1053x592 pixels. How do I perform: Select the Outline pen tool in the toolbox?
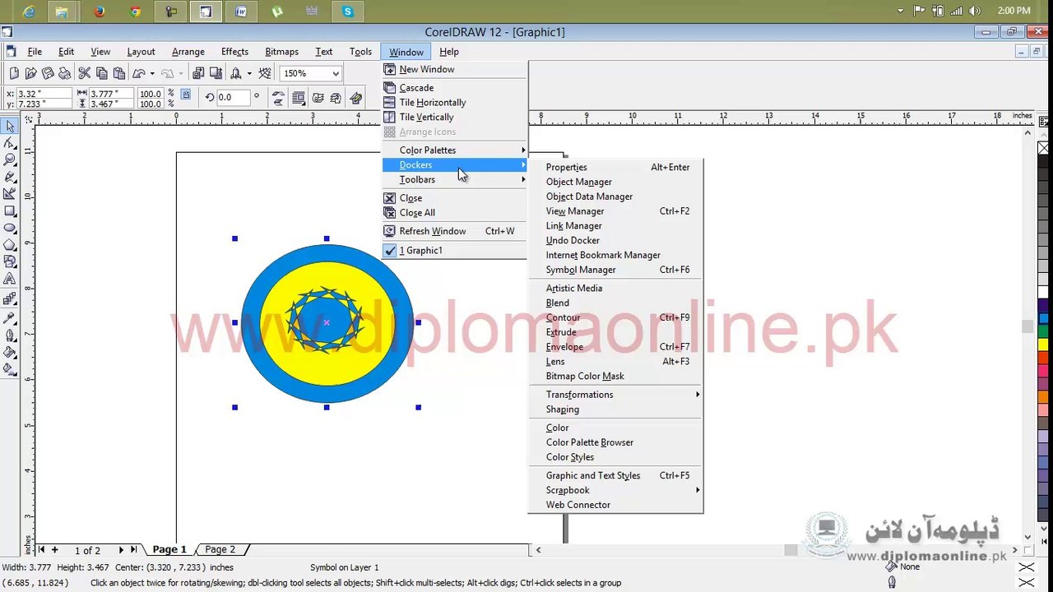click(x=10, y=335)
